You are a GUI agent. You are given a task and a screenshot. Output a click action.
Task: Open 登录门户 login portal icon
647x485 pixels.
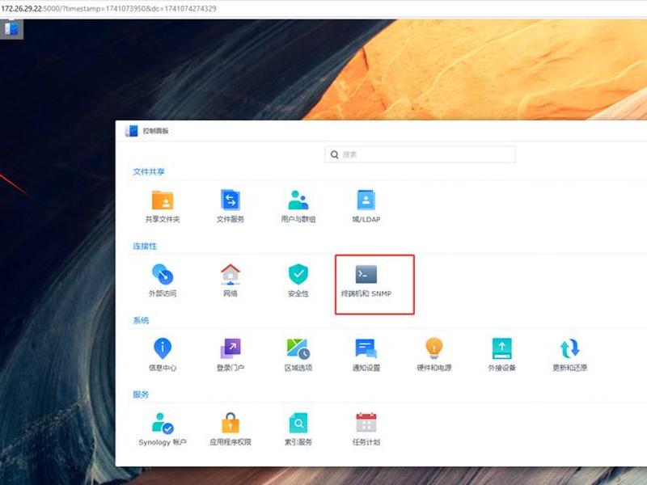tap(230, 348)
